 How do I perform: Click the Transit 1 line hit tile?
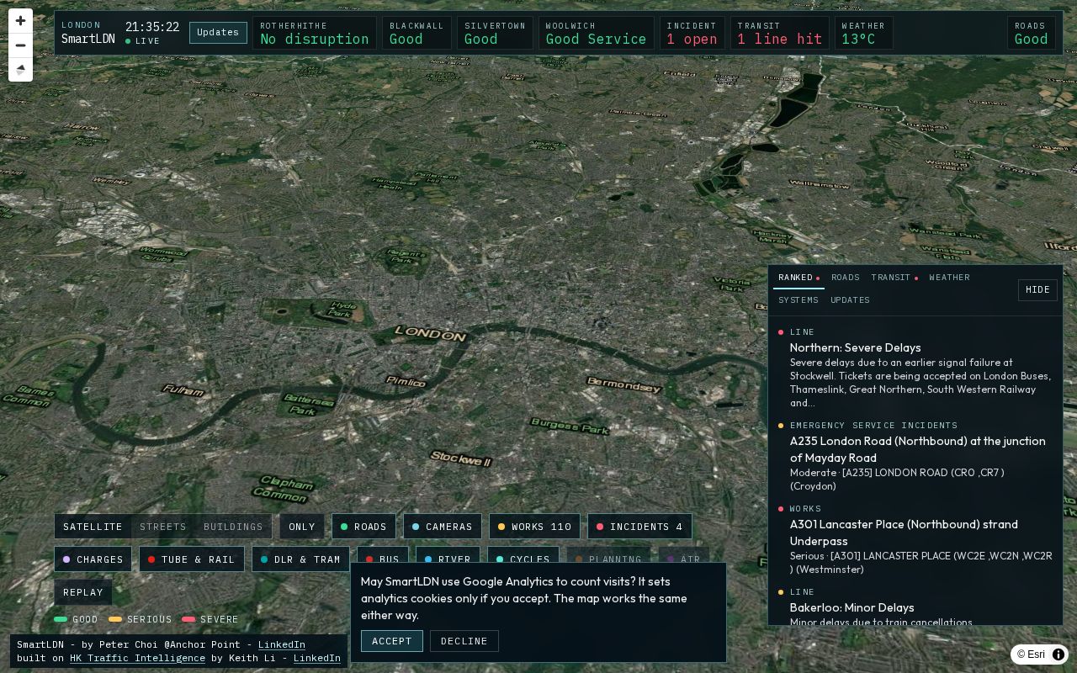(x=779, y=34)
